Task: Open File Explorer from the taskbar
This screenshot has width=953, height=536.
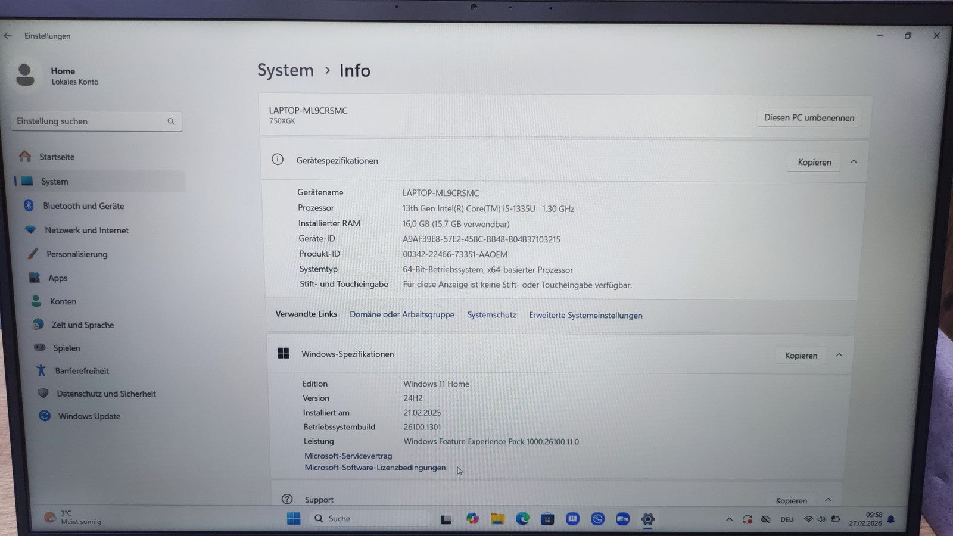Action: tap(497, 519)
